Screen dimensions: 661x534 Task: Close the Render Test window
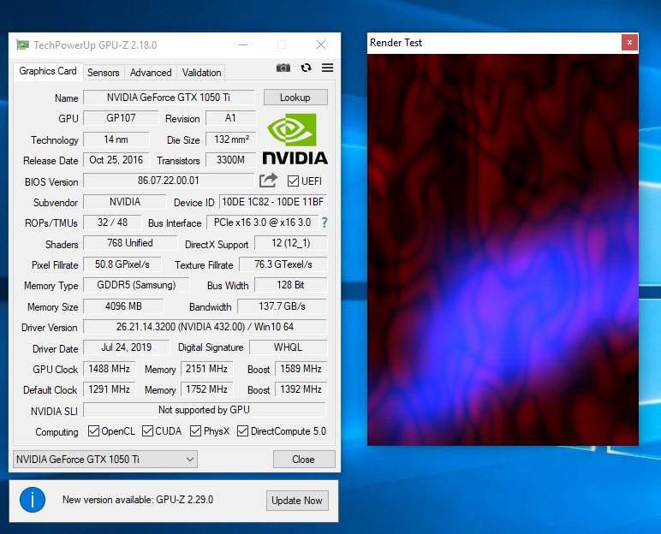(x=629, y=43)
